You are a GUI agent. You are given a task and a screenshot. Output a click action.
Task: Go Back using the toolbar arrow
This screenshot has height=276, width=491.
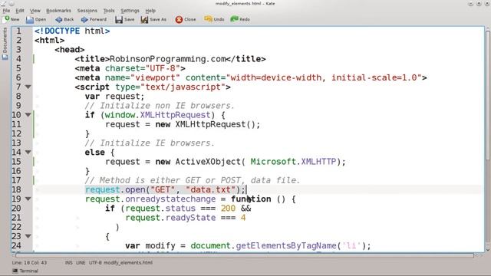64,19
